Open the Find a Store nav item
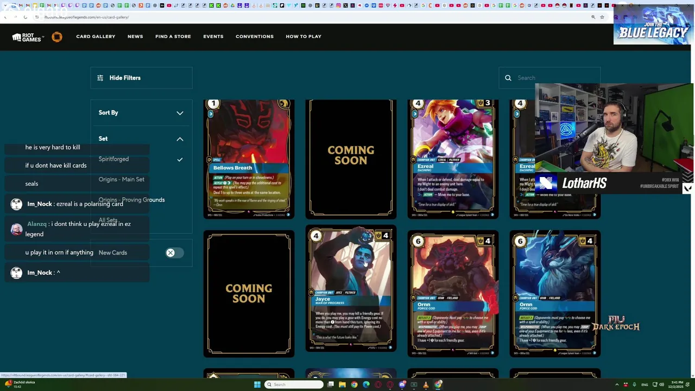Image resolution: width=695 pixels, height=391 pixels. click(x=173, y=36)
